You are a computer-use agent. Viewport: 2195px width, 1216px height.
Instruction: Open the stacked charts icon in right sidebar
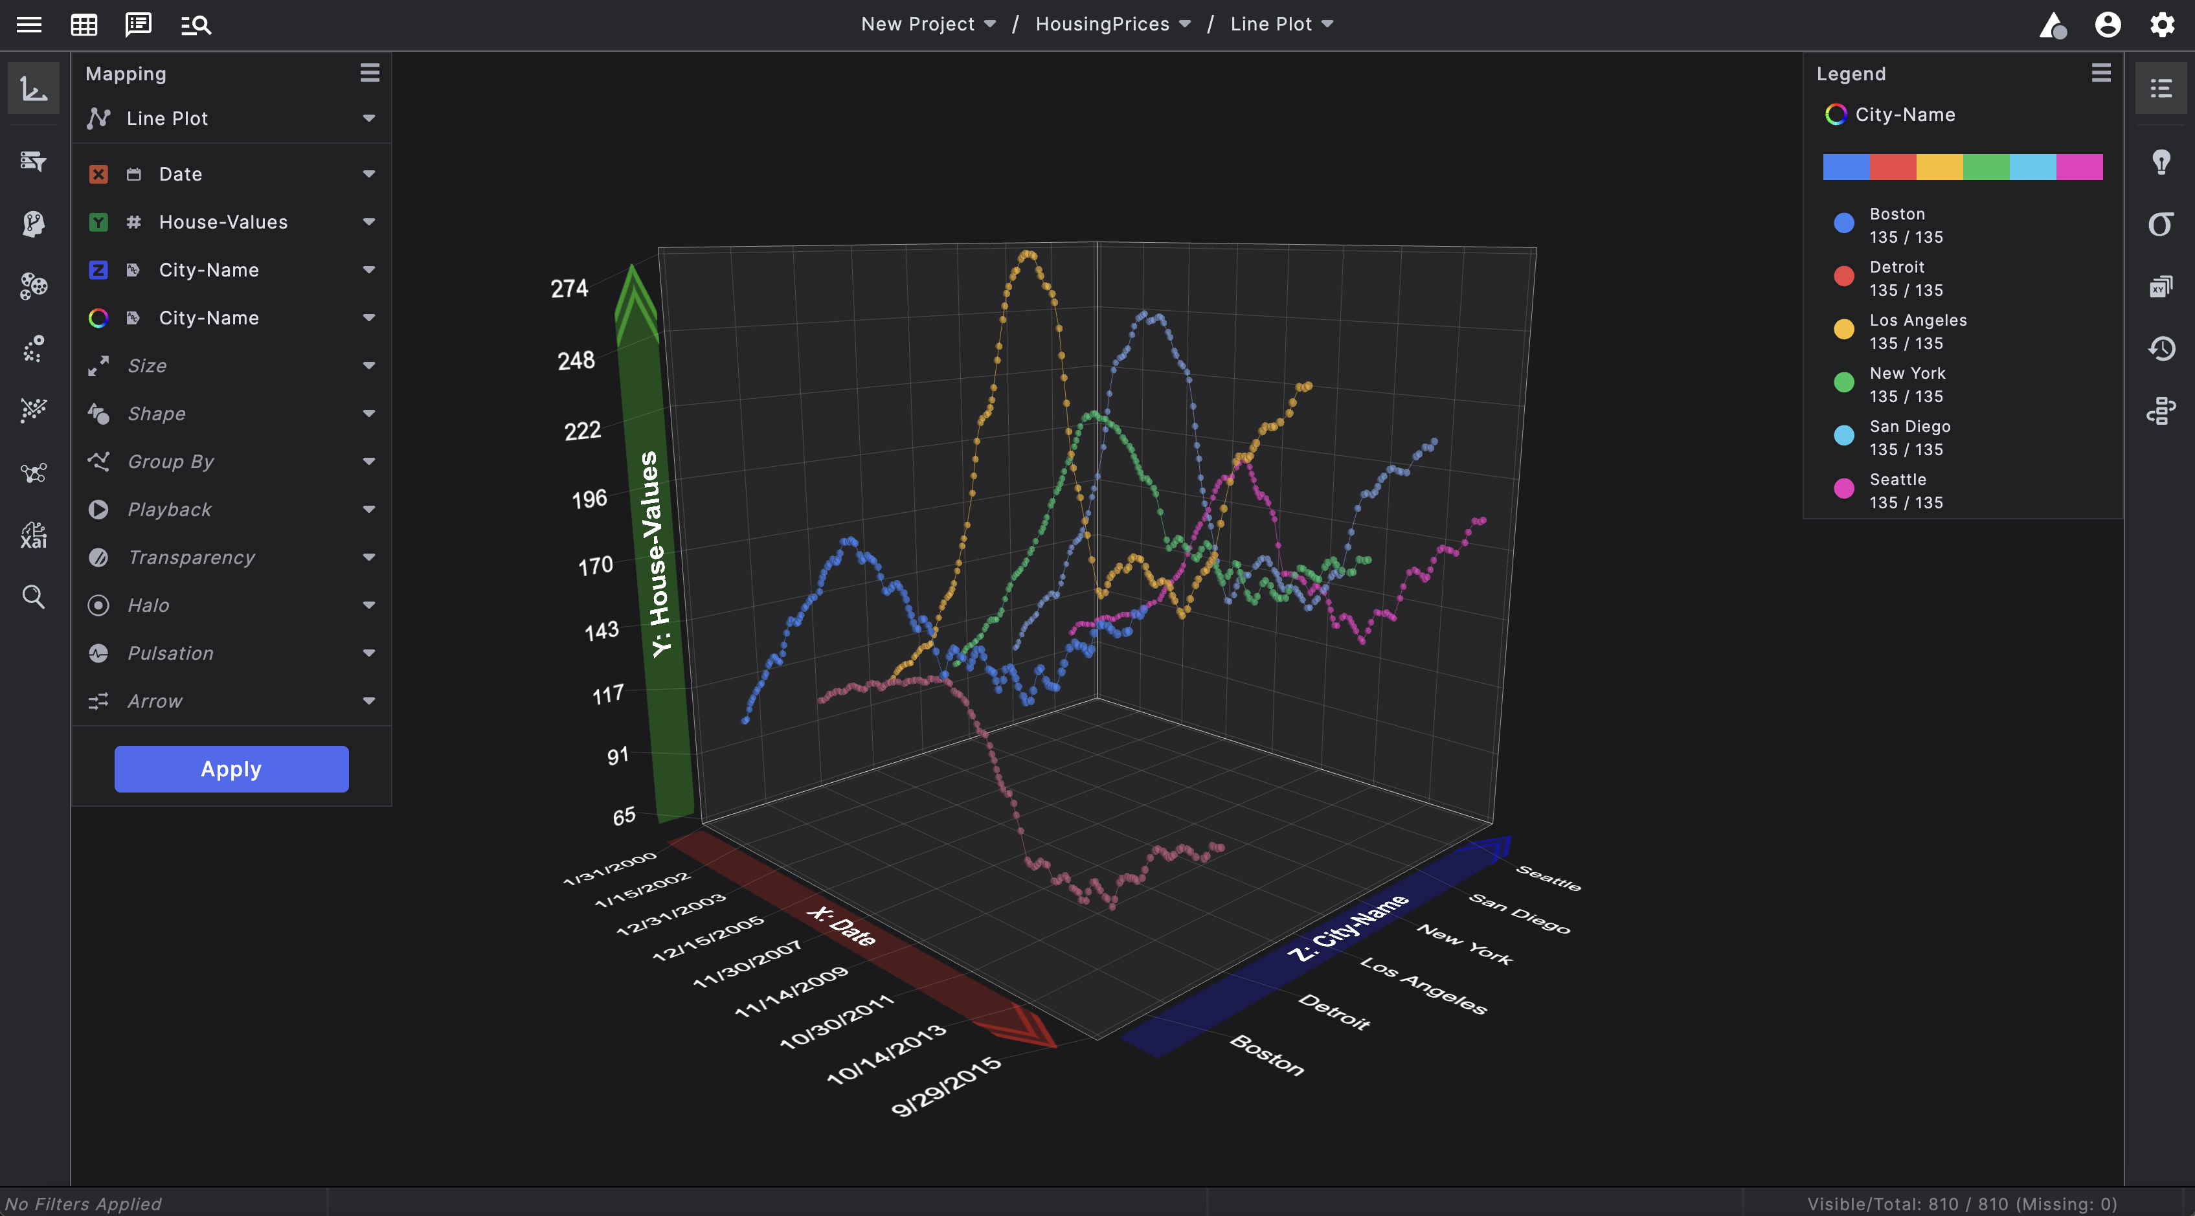tap(2161, 286)
